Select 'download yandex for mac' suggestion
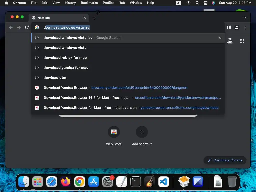The image size is (256, 192). tap(128, 68)
